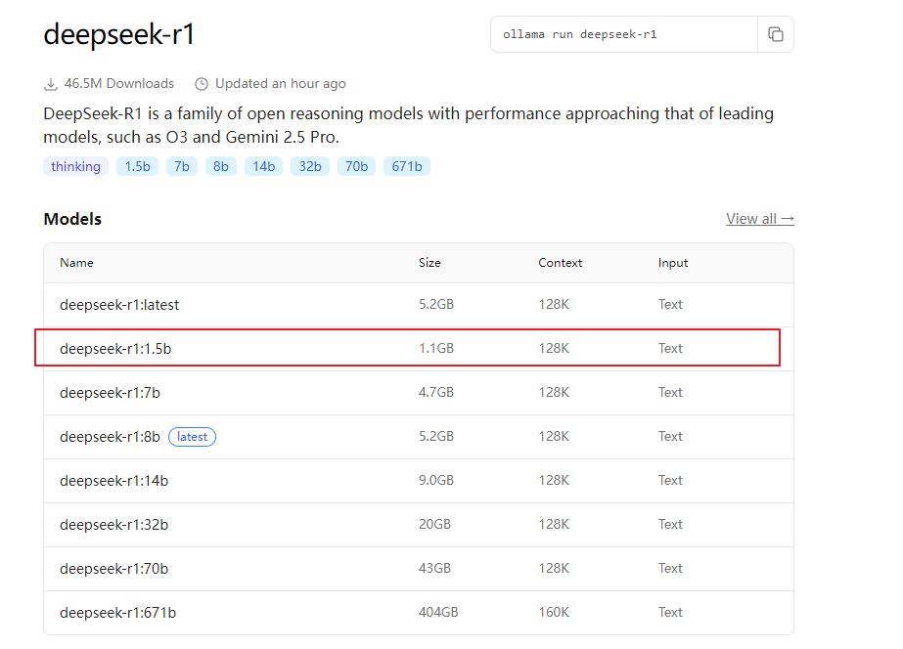The image size is (903, 649).
Task: Click the Updated an hour ago text
Action: click(281, 83)
